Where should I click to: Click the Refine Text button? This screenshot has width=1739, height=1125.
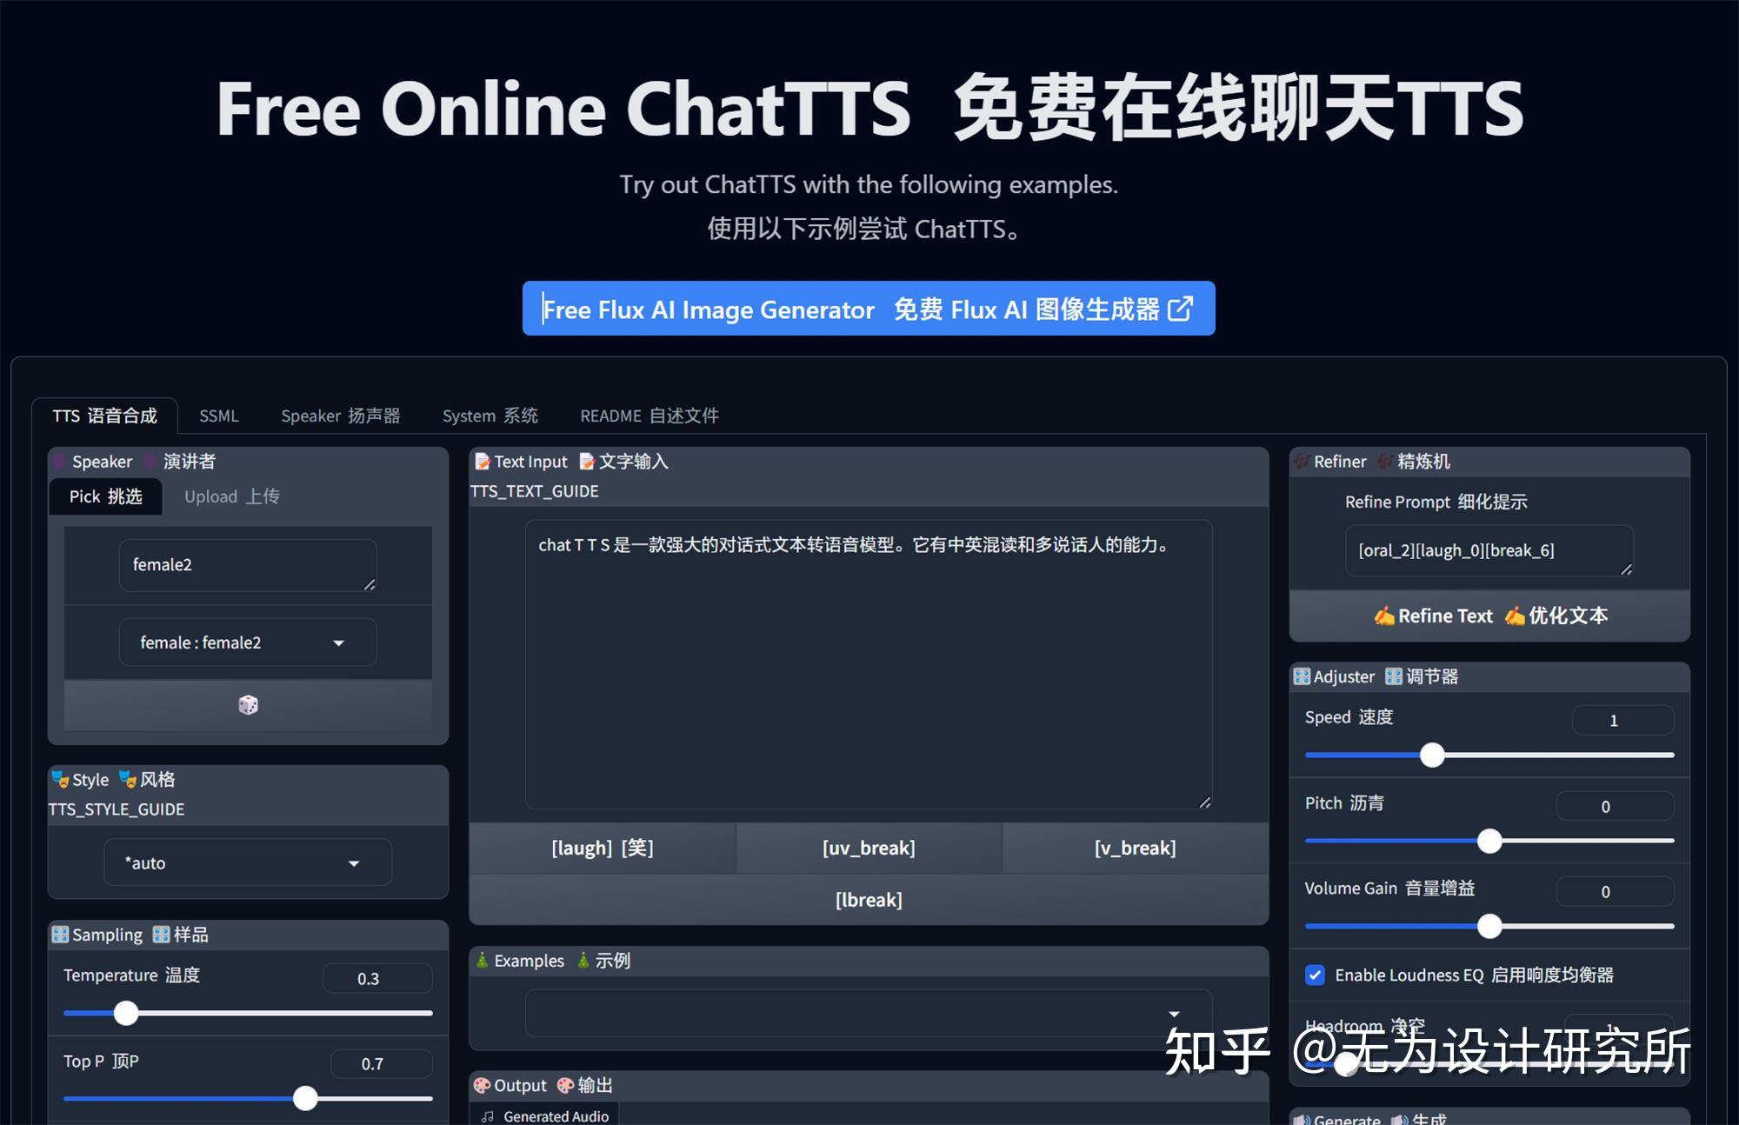click(1489, 616)
